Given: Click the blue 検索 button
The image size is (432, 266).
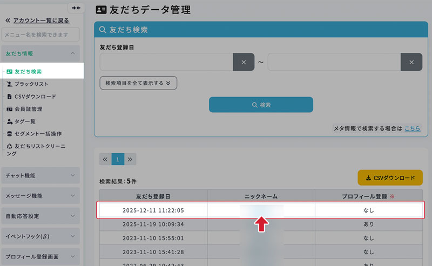Looking at the screenshot, I should tap(261, 105).
